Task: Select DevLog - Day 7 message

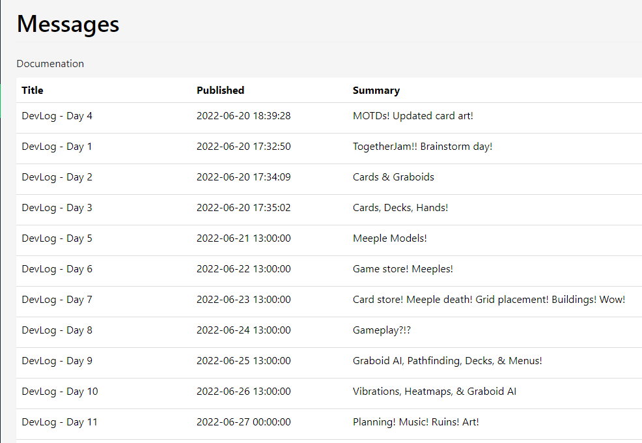Action: pos(57,300)
